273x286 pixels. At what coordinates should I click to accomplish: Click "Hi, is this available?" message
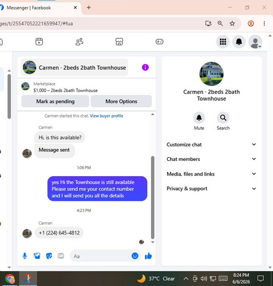[60, 137]
